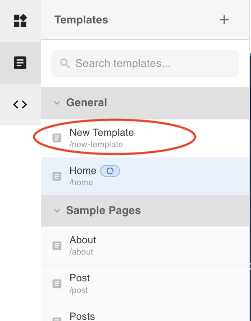Select the Home template
This screenshot has height=321, width=251.
point(83,171)
